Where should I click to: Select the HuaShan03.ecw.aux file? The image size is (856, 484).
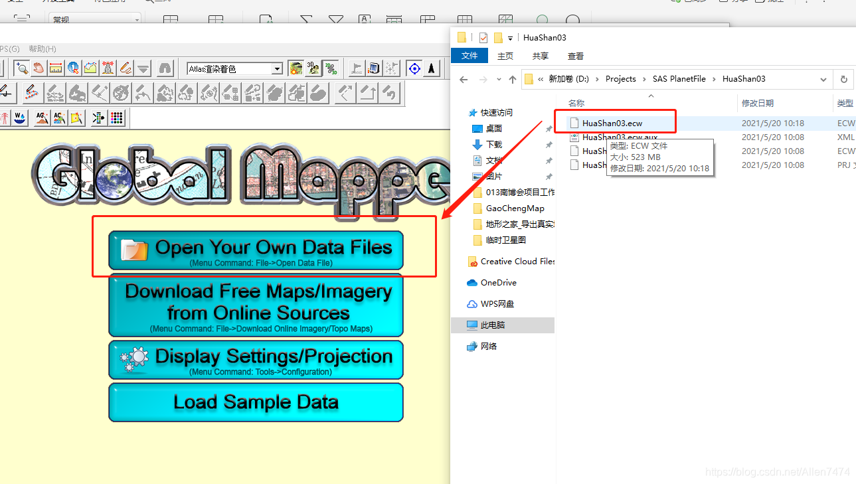point(620,137)
